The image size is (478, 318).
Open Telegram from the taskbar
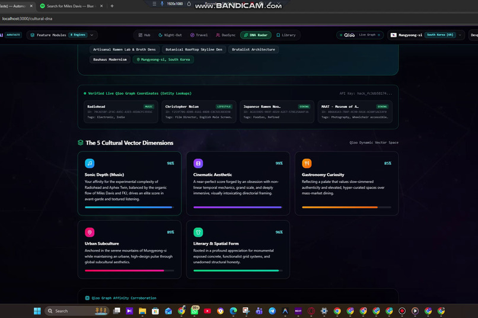[272, 311]
